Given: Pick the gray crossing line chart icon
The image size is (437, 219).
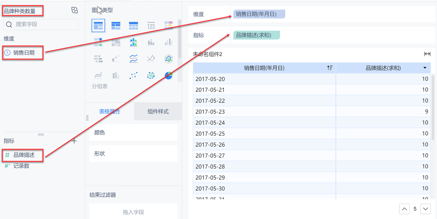Looking at the screenshot, I should (151, 58).
